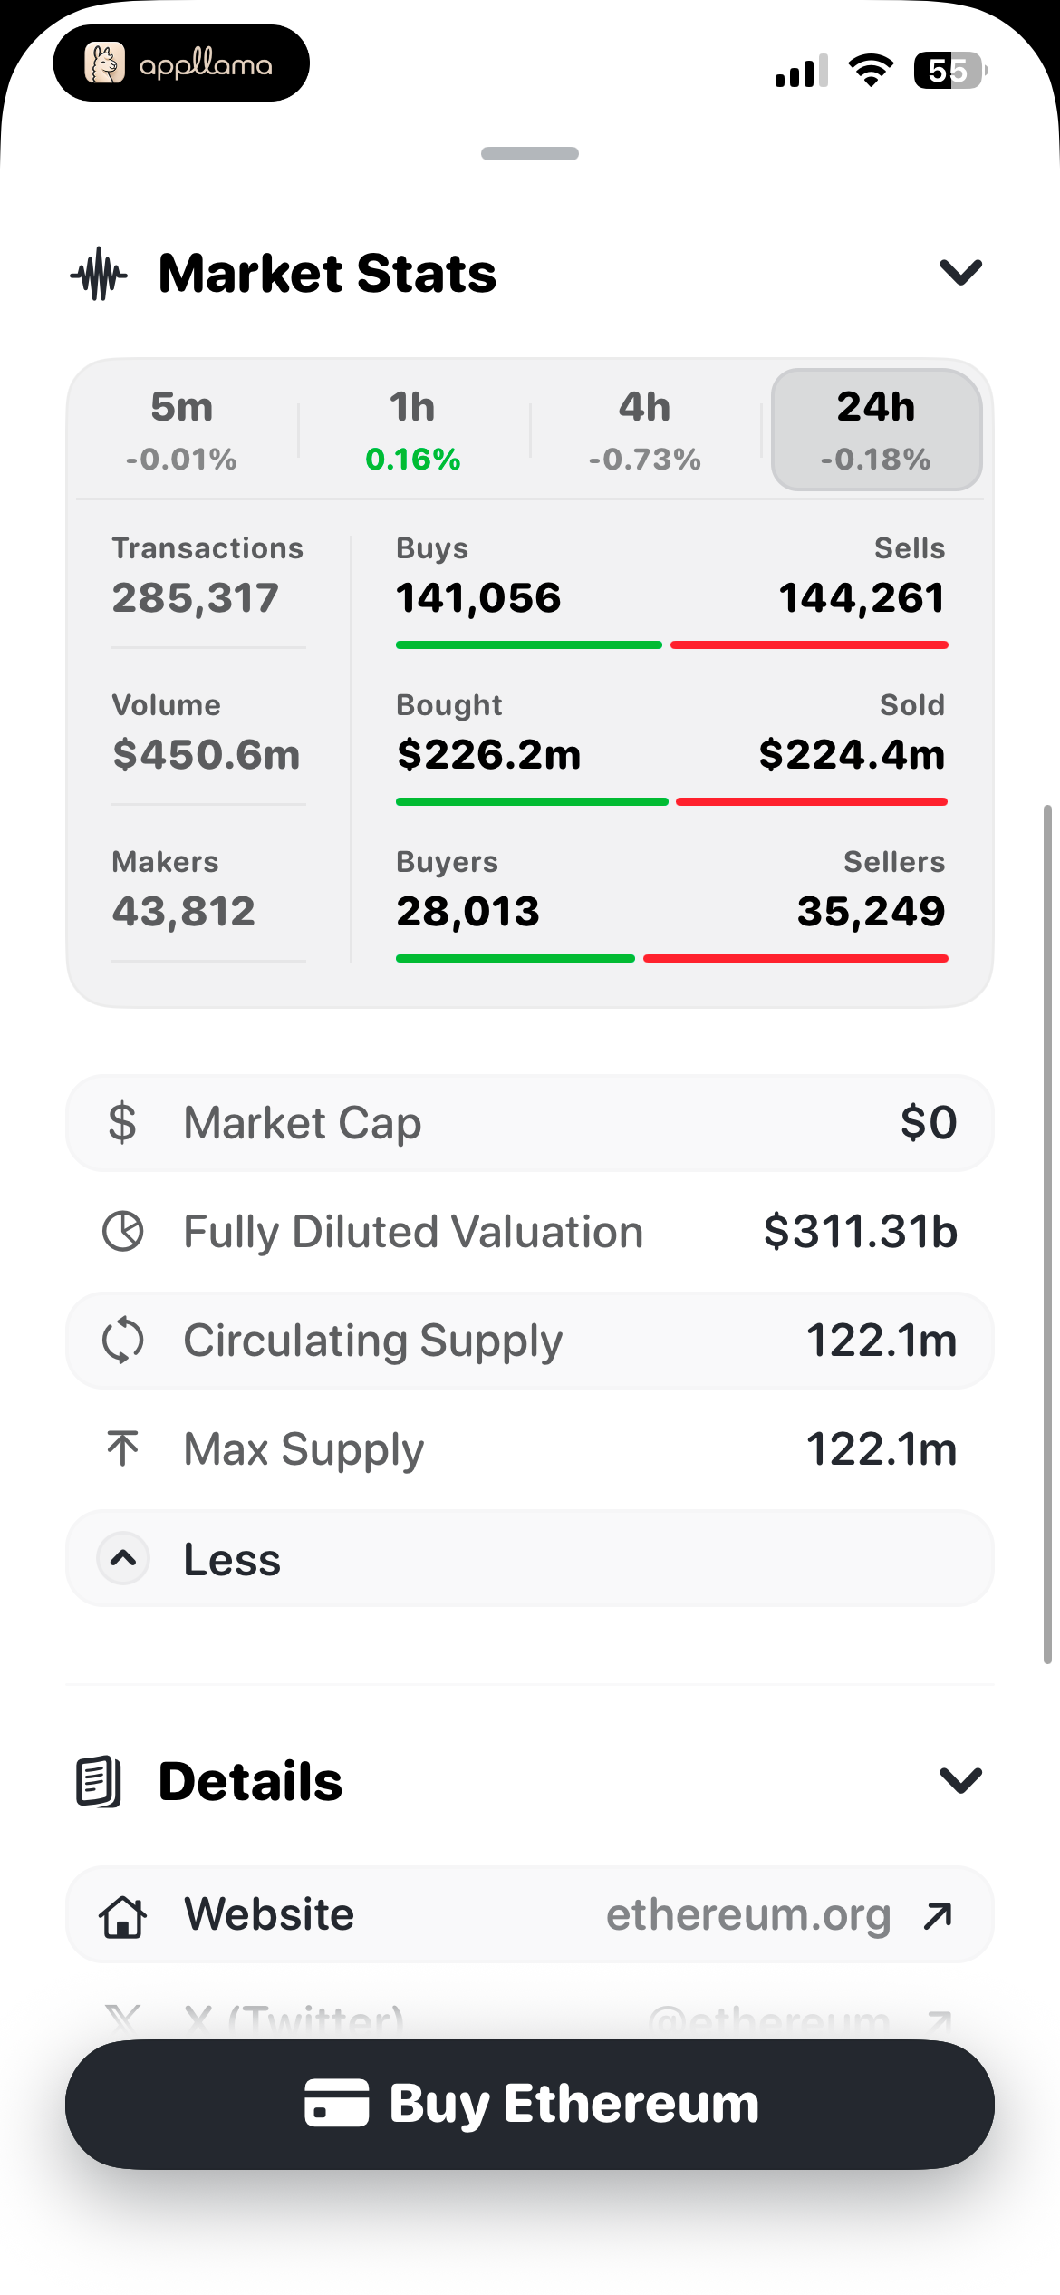Tap the Less label

232,1559
